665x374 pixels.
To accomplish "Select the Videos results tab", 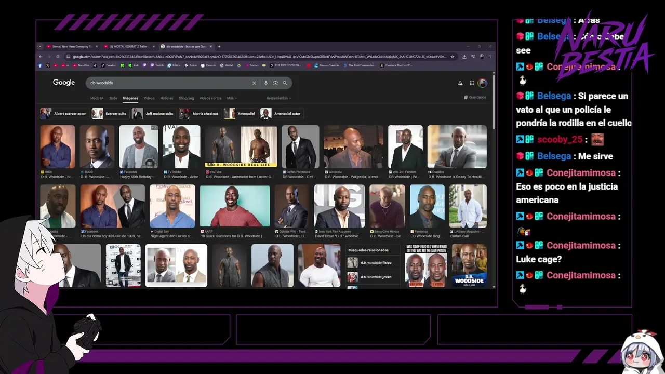I will point(149,98).
